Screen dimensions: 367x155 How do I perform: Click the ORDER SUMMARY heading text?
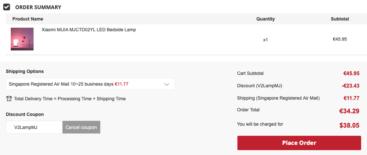pos(38,7)
